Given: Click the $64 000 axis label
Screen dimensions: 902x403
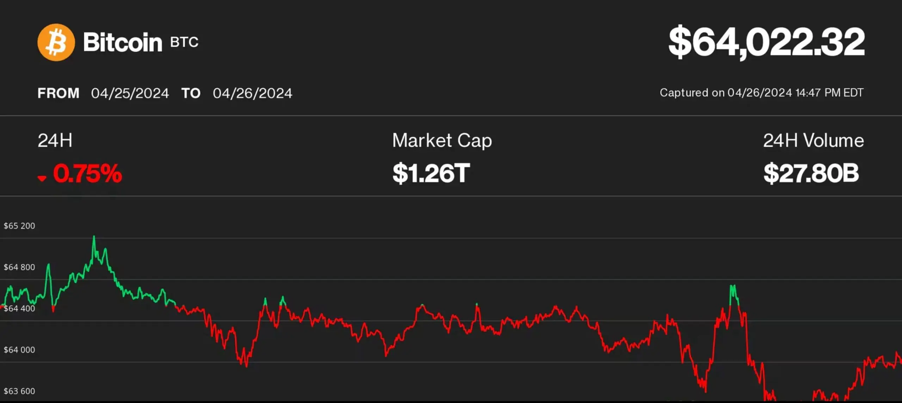Looking at the screenshot, I should [19, 350].
